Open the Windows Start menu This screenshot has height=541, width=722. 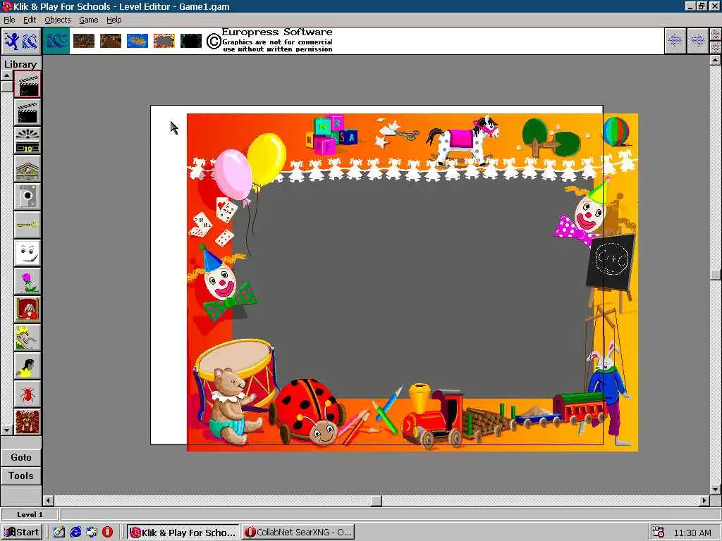click(22, 533)
